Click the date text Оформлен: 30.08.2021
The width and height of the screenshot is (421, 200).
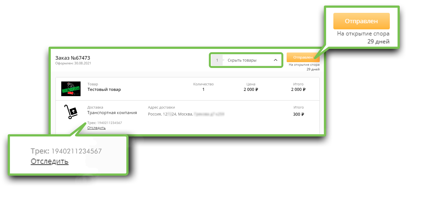tap(73, 63)
